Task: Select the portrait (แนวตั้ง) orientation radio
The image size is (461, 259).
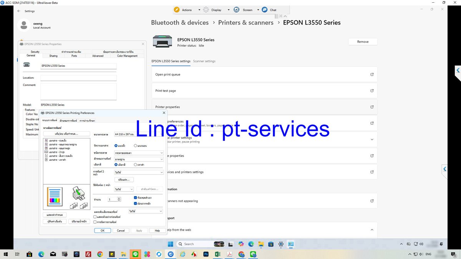Action: click(x=116, y=146)
